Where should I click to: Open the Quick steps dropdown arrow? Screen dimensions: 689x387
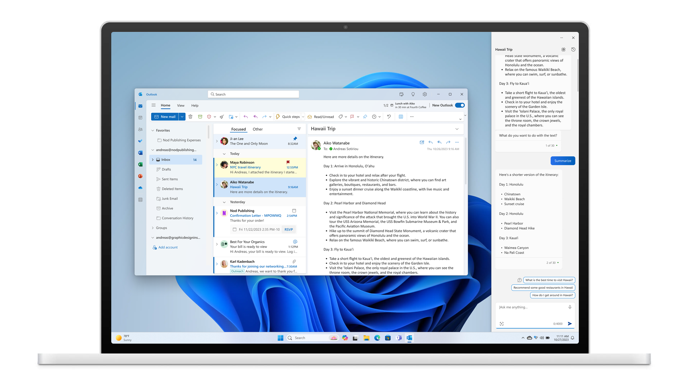pos(303,117)
